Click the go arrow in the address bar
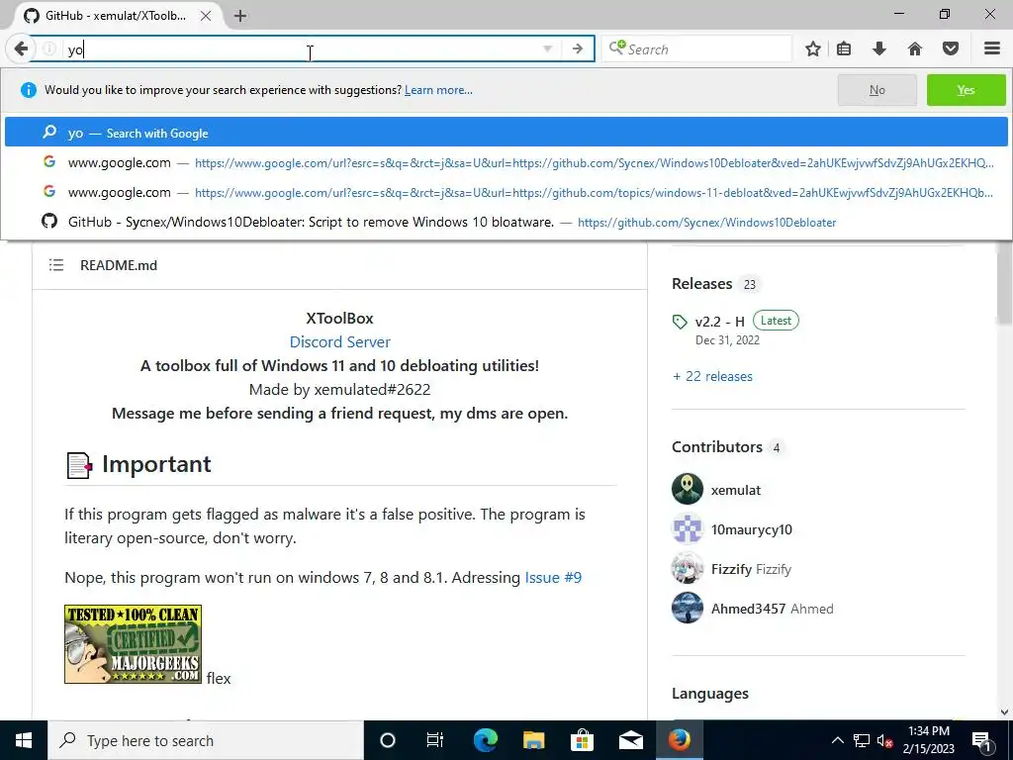Image resolution: width=1013 pixels, height=760 pixels. (x=577, y=48)
